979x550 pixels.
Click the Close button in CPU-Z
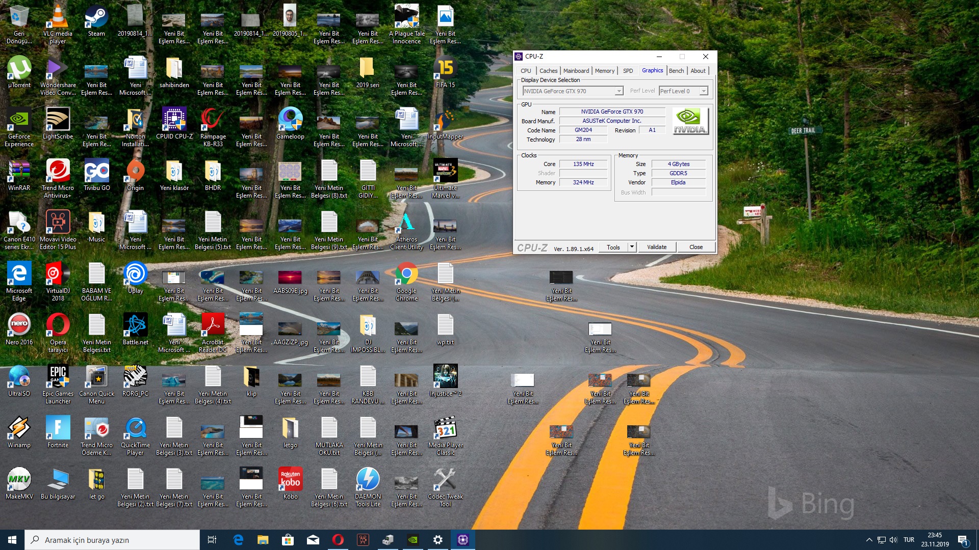[696, 247]
